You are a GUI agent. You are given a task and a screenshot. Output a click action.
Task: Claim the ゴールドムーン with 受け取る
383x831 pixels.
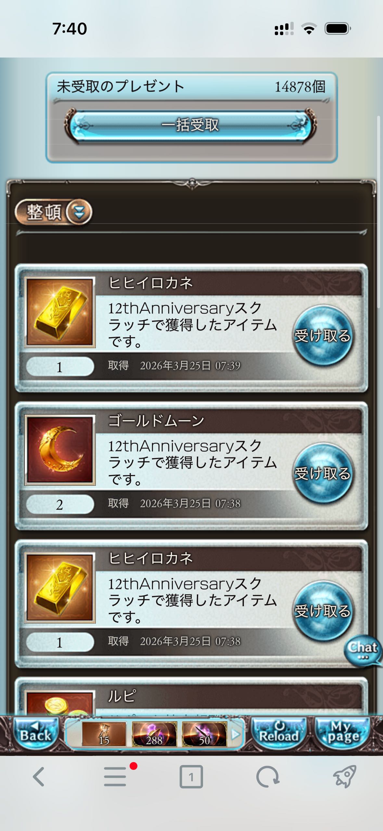point(322,473)
